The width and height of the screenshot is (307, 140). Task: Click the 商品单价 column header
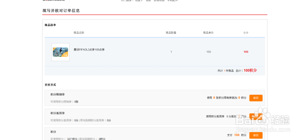click(x=208, y=33)
